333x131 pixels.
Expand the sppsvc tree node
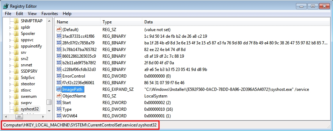(10, 40)
